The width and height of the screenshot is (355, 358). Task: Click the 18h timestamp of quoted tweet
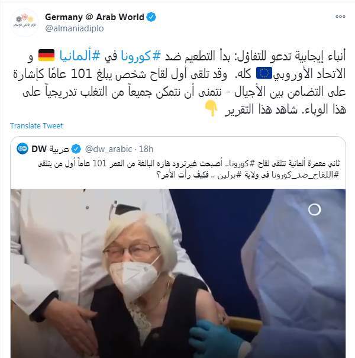pyautogui.click(x=146, y=149)
